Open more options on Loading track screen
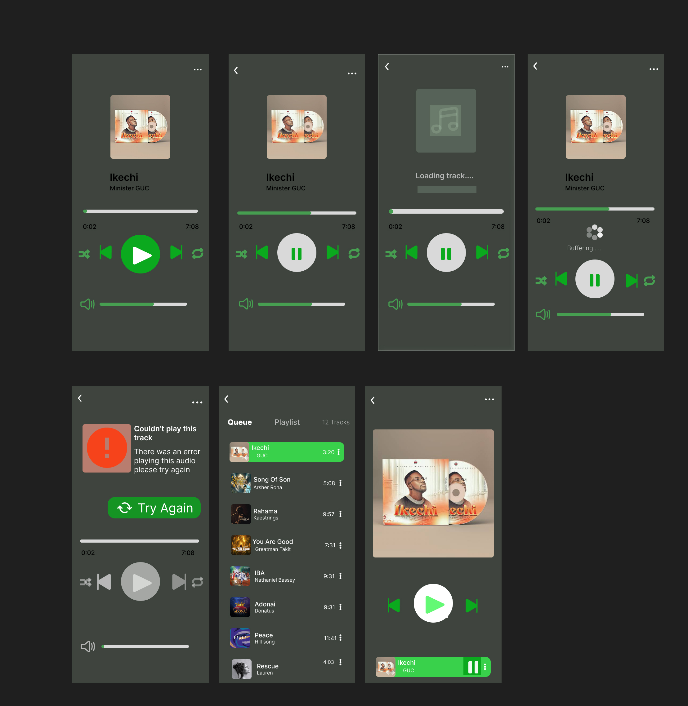Screen dimensions: 688x706 click(505, 67)
